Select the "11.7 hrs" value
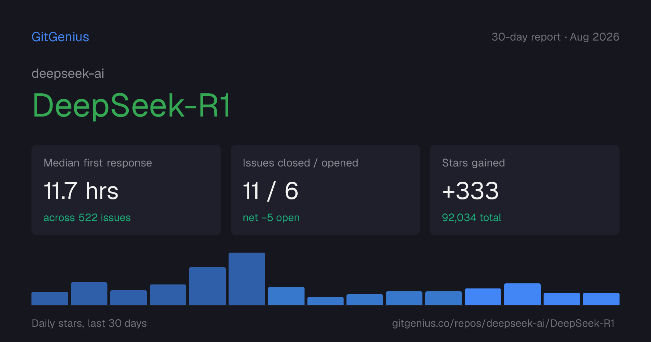The height and width of the screenshot is (342, 651). click(81, 191)
